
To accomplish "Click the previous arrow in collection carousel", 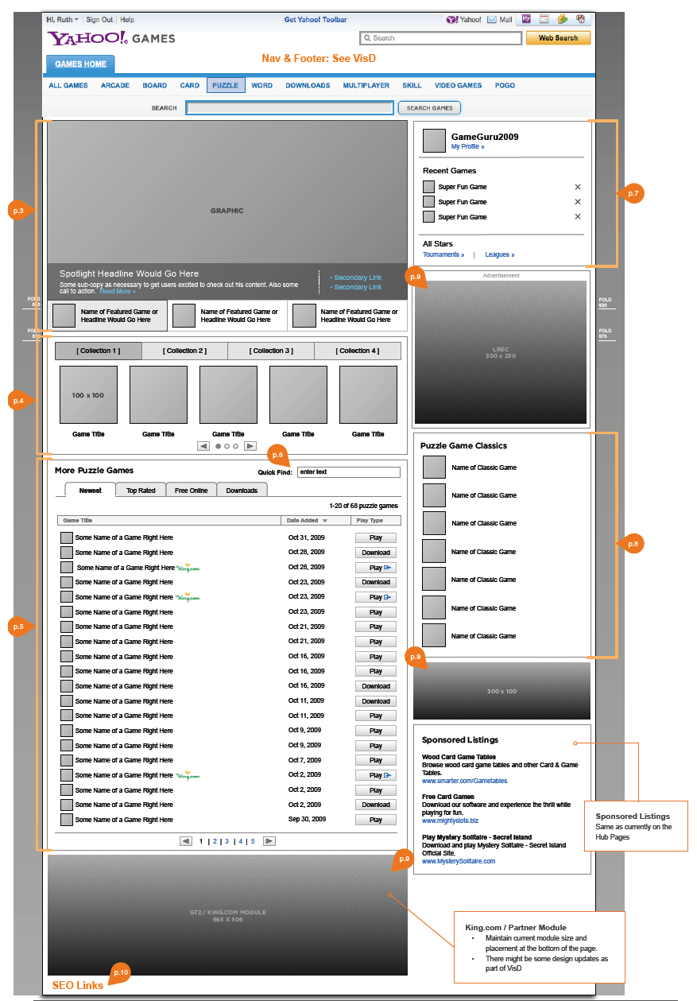I will point(203,446).
